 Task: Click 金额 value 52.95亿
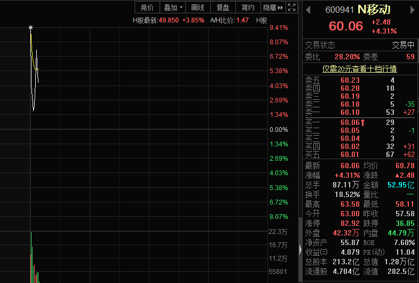[401, 185]
